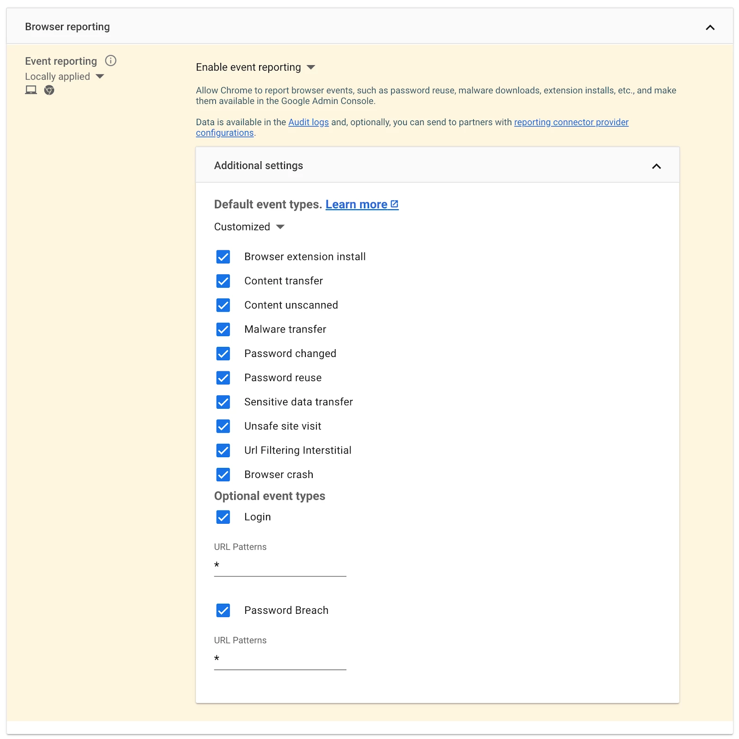The height and width of the screenshot is (739, 739).
Task: Uncheck Unsafe site visit checkbox
Action: point(223,426)
